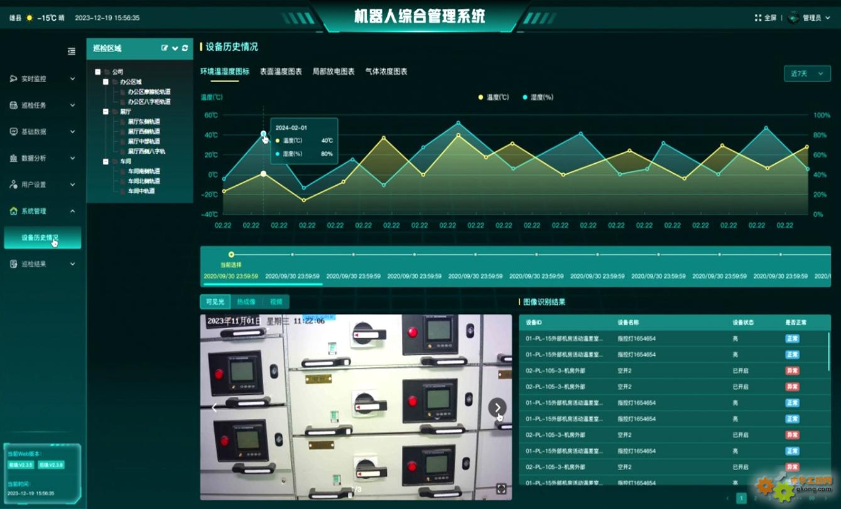The height and width of the screenshot is (509, 841).
Task: Click the edit icon in 巡检区域 header
Action: pos(165,48)
